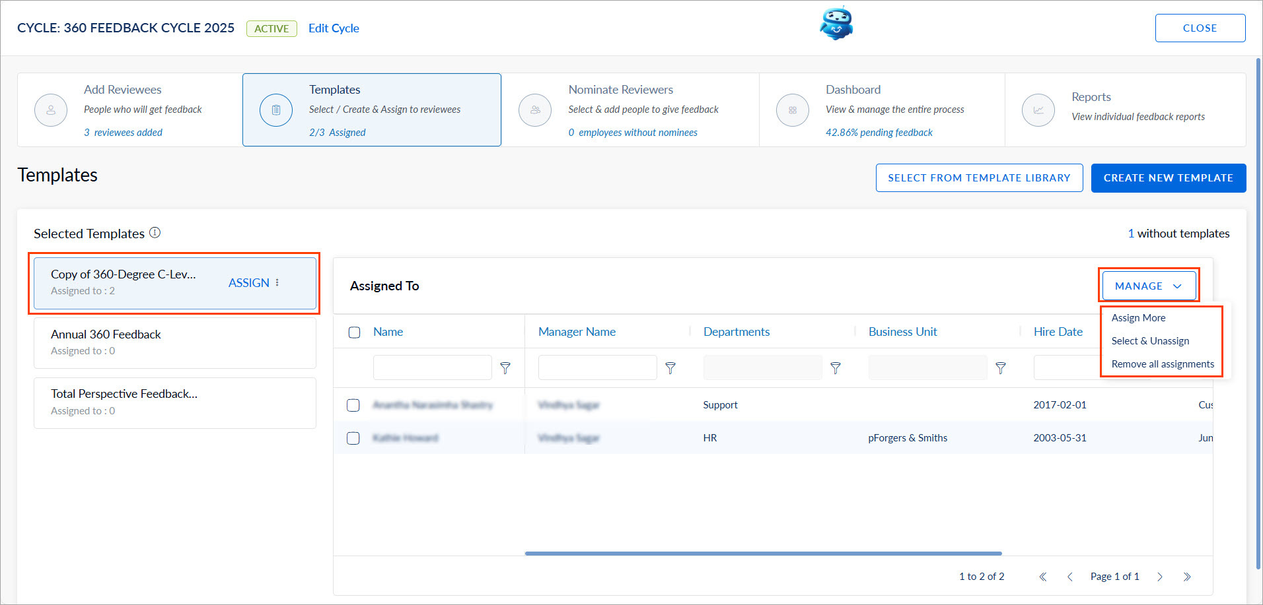This screenshot has width=1263, height=605.
Task: Click the Manager Name filter funnel icon
Action: pos(670,368)
